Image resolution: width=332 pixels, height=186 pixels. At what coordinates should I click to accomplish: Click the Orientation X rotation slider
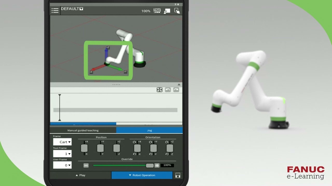(x=137, y=148)
